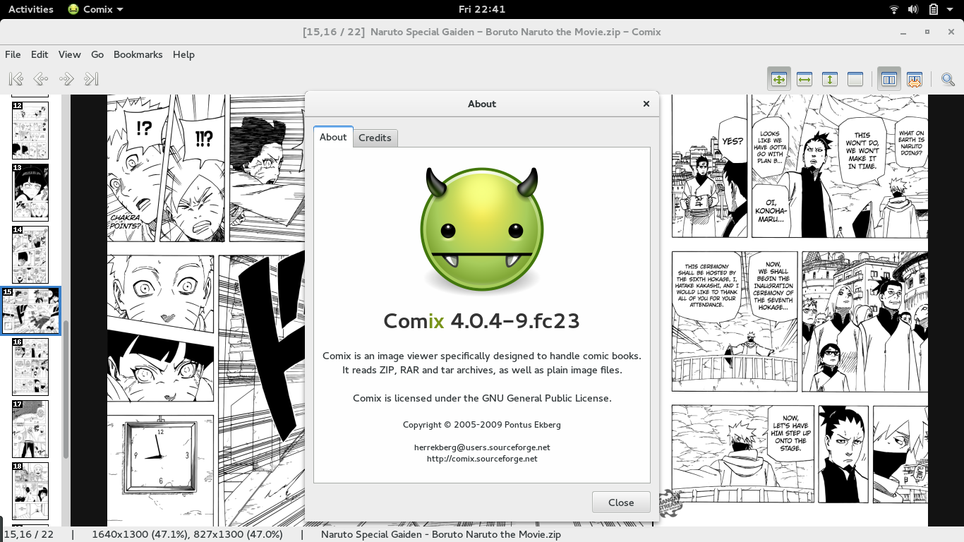Click 'Comix 4.0.4-9.fc23' version heading
This screenshot has height=542, width=964.
(482, 321)
